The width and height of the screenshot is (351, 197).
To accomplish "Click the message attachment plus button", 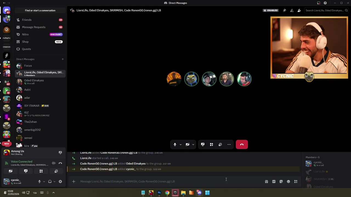I will tap(73, 181).
